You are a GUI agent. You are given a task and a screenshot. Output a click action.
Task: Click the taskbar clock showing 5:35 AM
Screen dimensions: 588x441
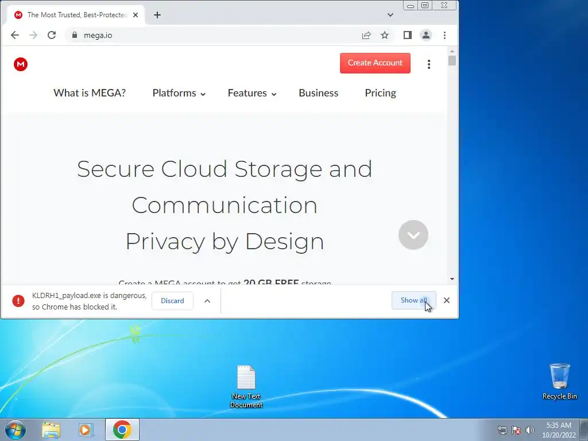click(x=558, y=430)
